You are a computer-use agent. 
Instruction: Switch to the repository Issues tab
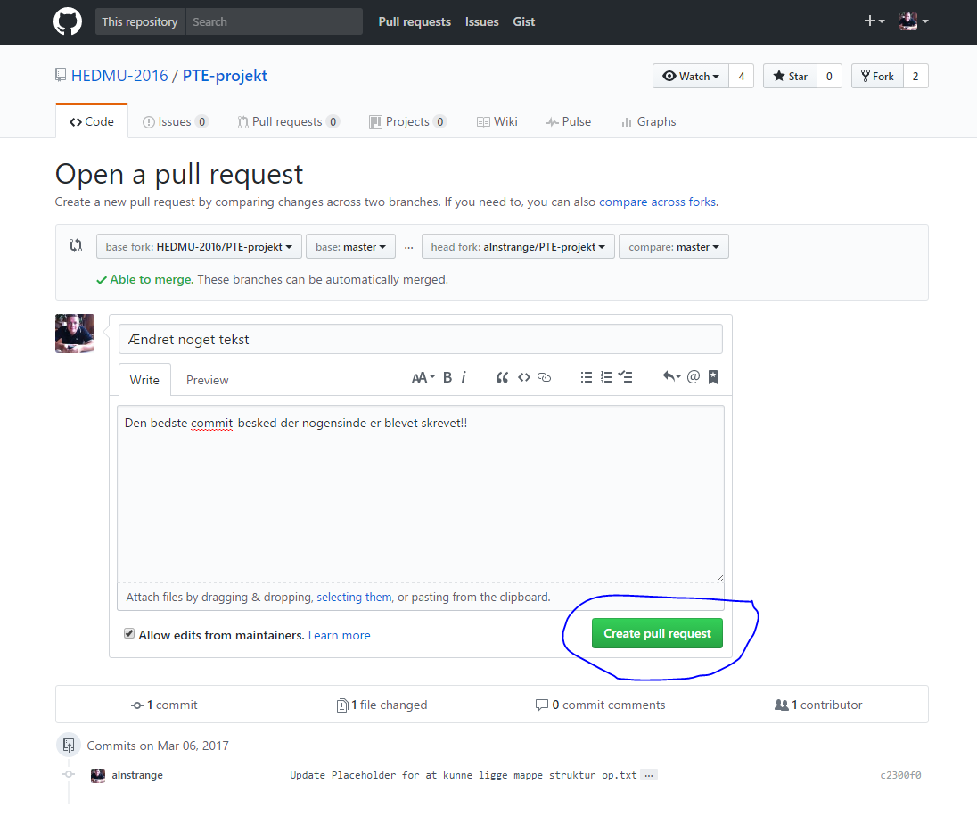pos(175,121)
